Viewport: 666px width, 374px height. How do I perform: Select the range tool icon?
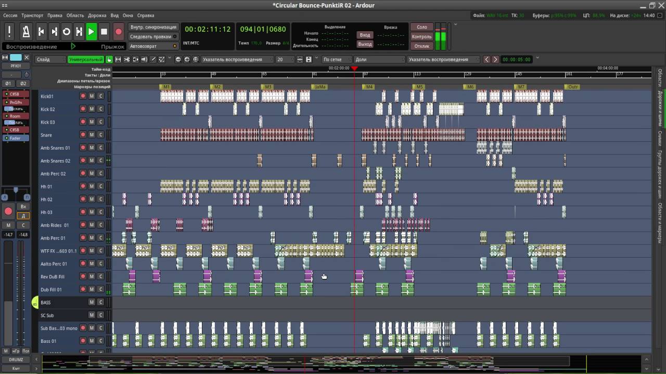[118, 59]
